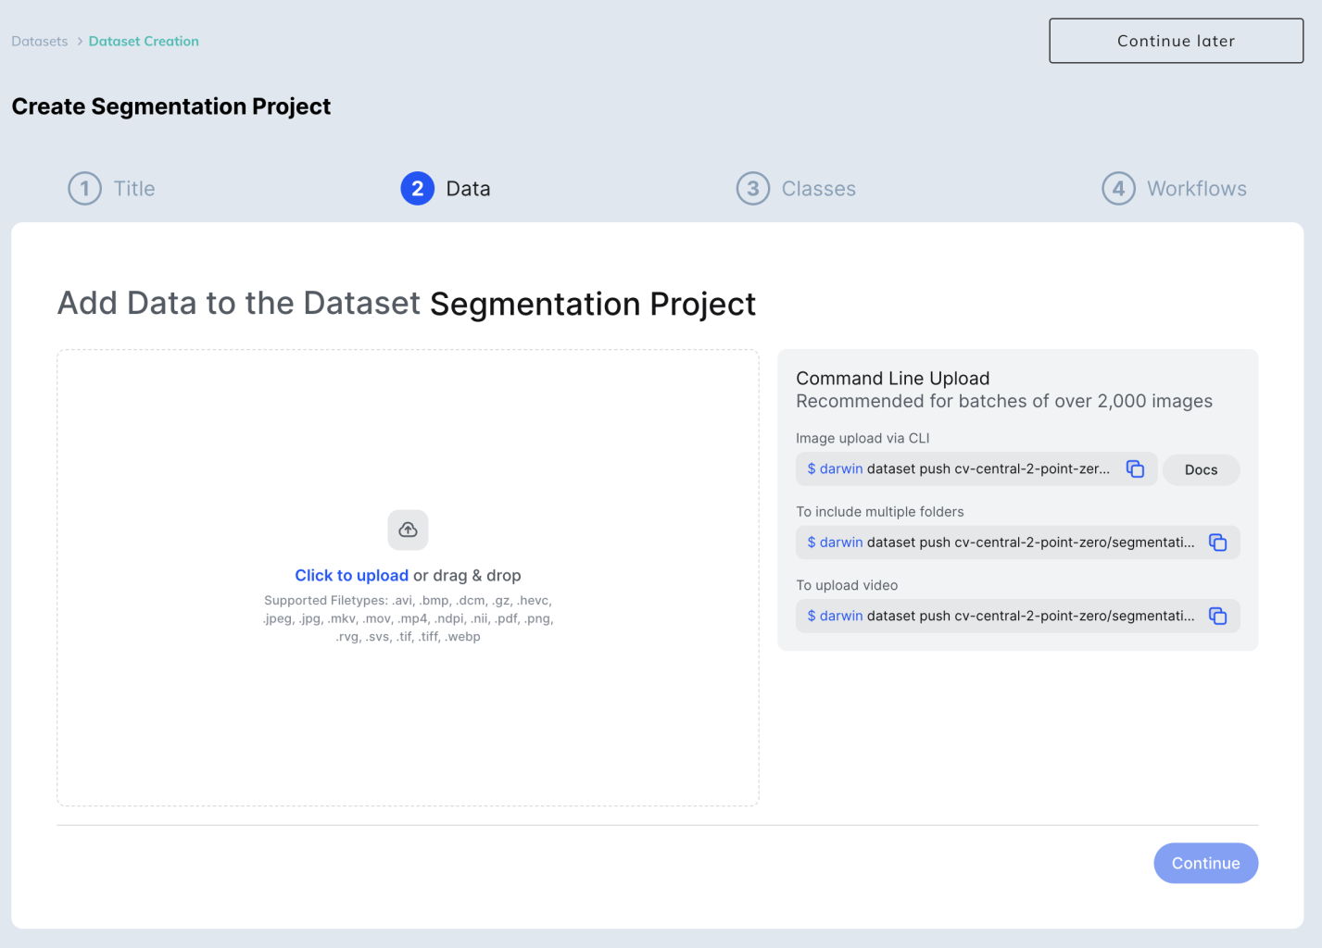Switch to the Classes step

coord(818,189)
